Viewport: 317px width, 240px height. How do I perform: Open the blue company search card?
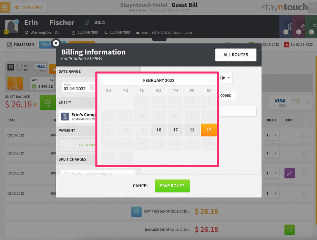(x=286, y=27)
